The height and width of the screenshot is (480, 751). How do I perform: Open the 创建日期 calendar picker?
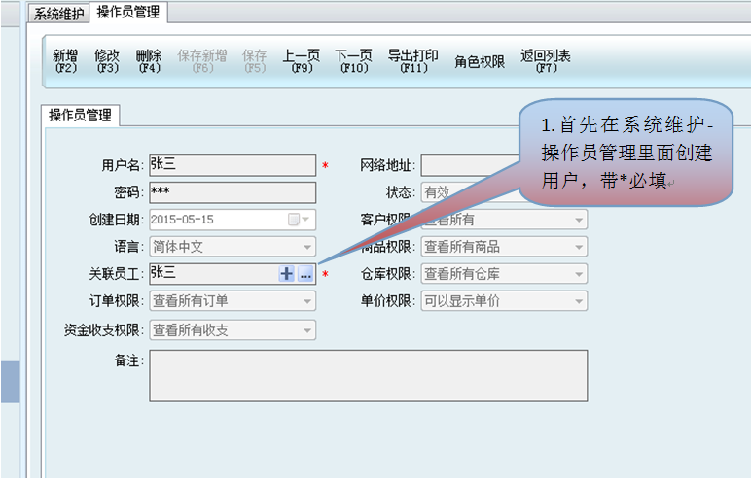pyautogui.click(x=294, y=220)
